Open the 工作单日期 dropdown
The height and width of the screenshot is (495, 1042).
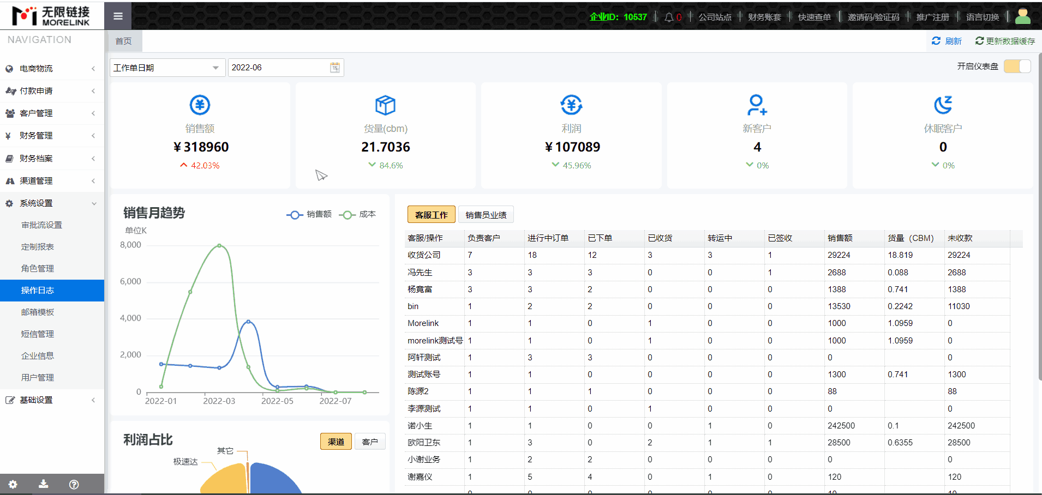(167, 68)
